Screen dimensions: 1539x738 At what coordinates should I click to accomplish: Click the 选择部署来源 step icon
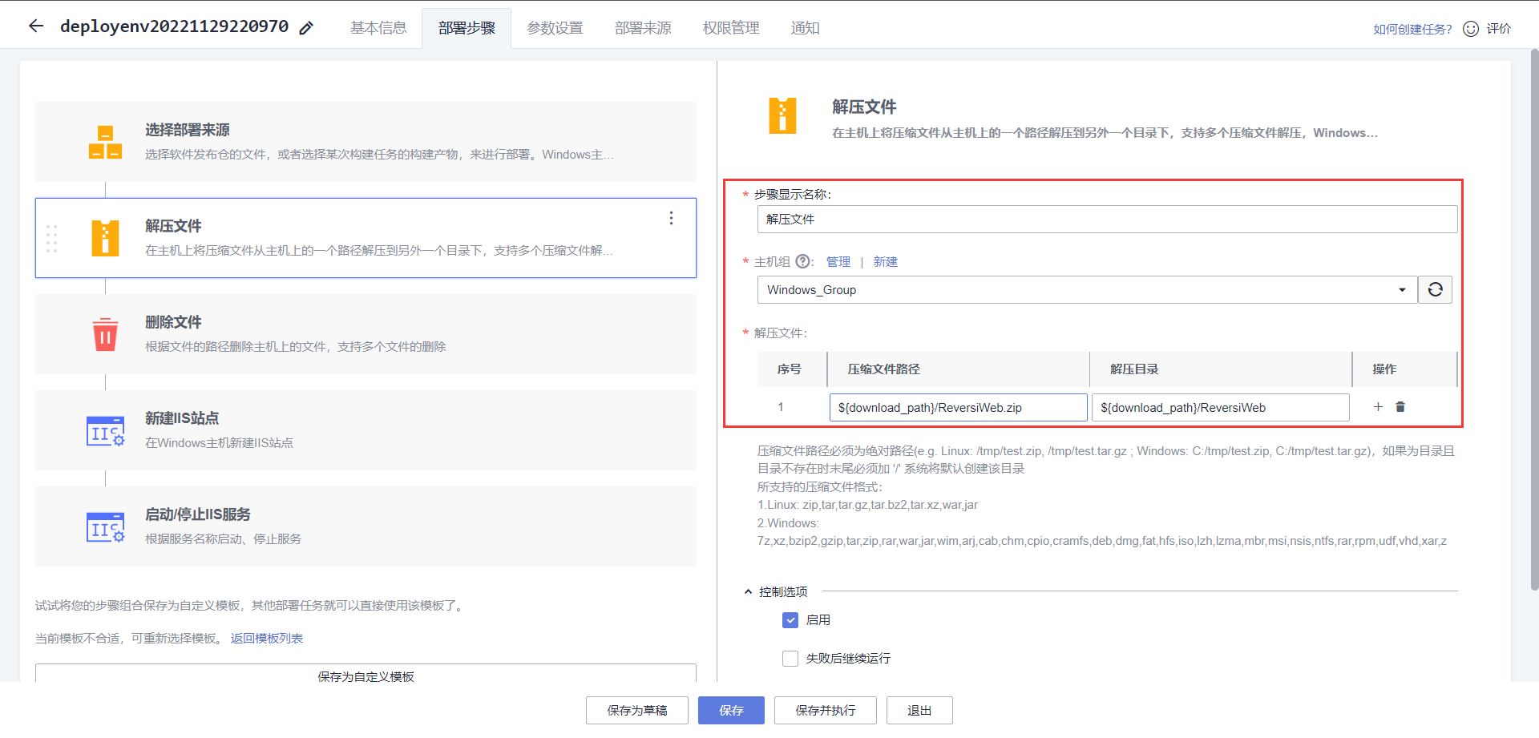coord(105,142)
